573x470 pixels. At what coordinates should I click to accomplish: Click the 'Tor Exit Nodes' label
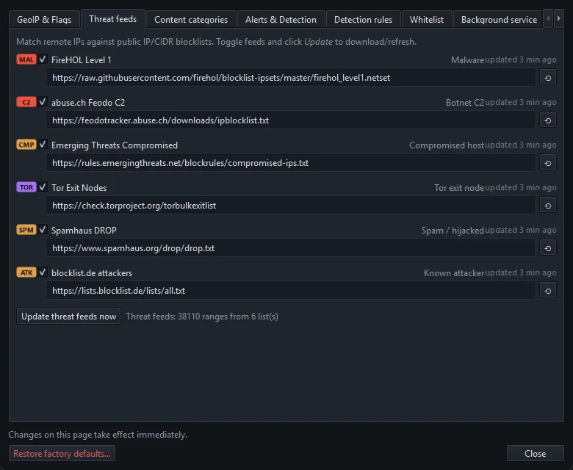(x=79, y=188)
